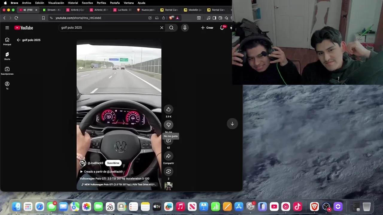Open the Ventana menu
The height and width of the screenshot is (215, 383).
click(129, 3)
